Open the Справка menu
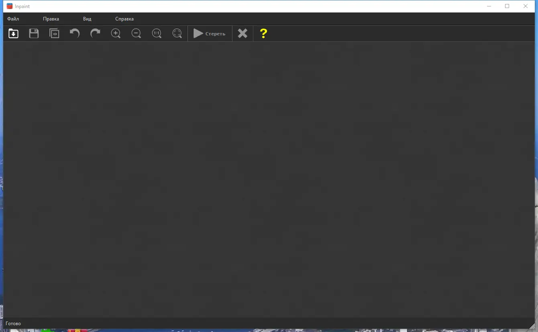Viewport: 538px width, 332px height. (x=124, y=19)
